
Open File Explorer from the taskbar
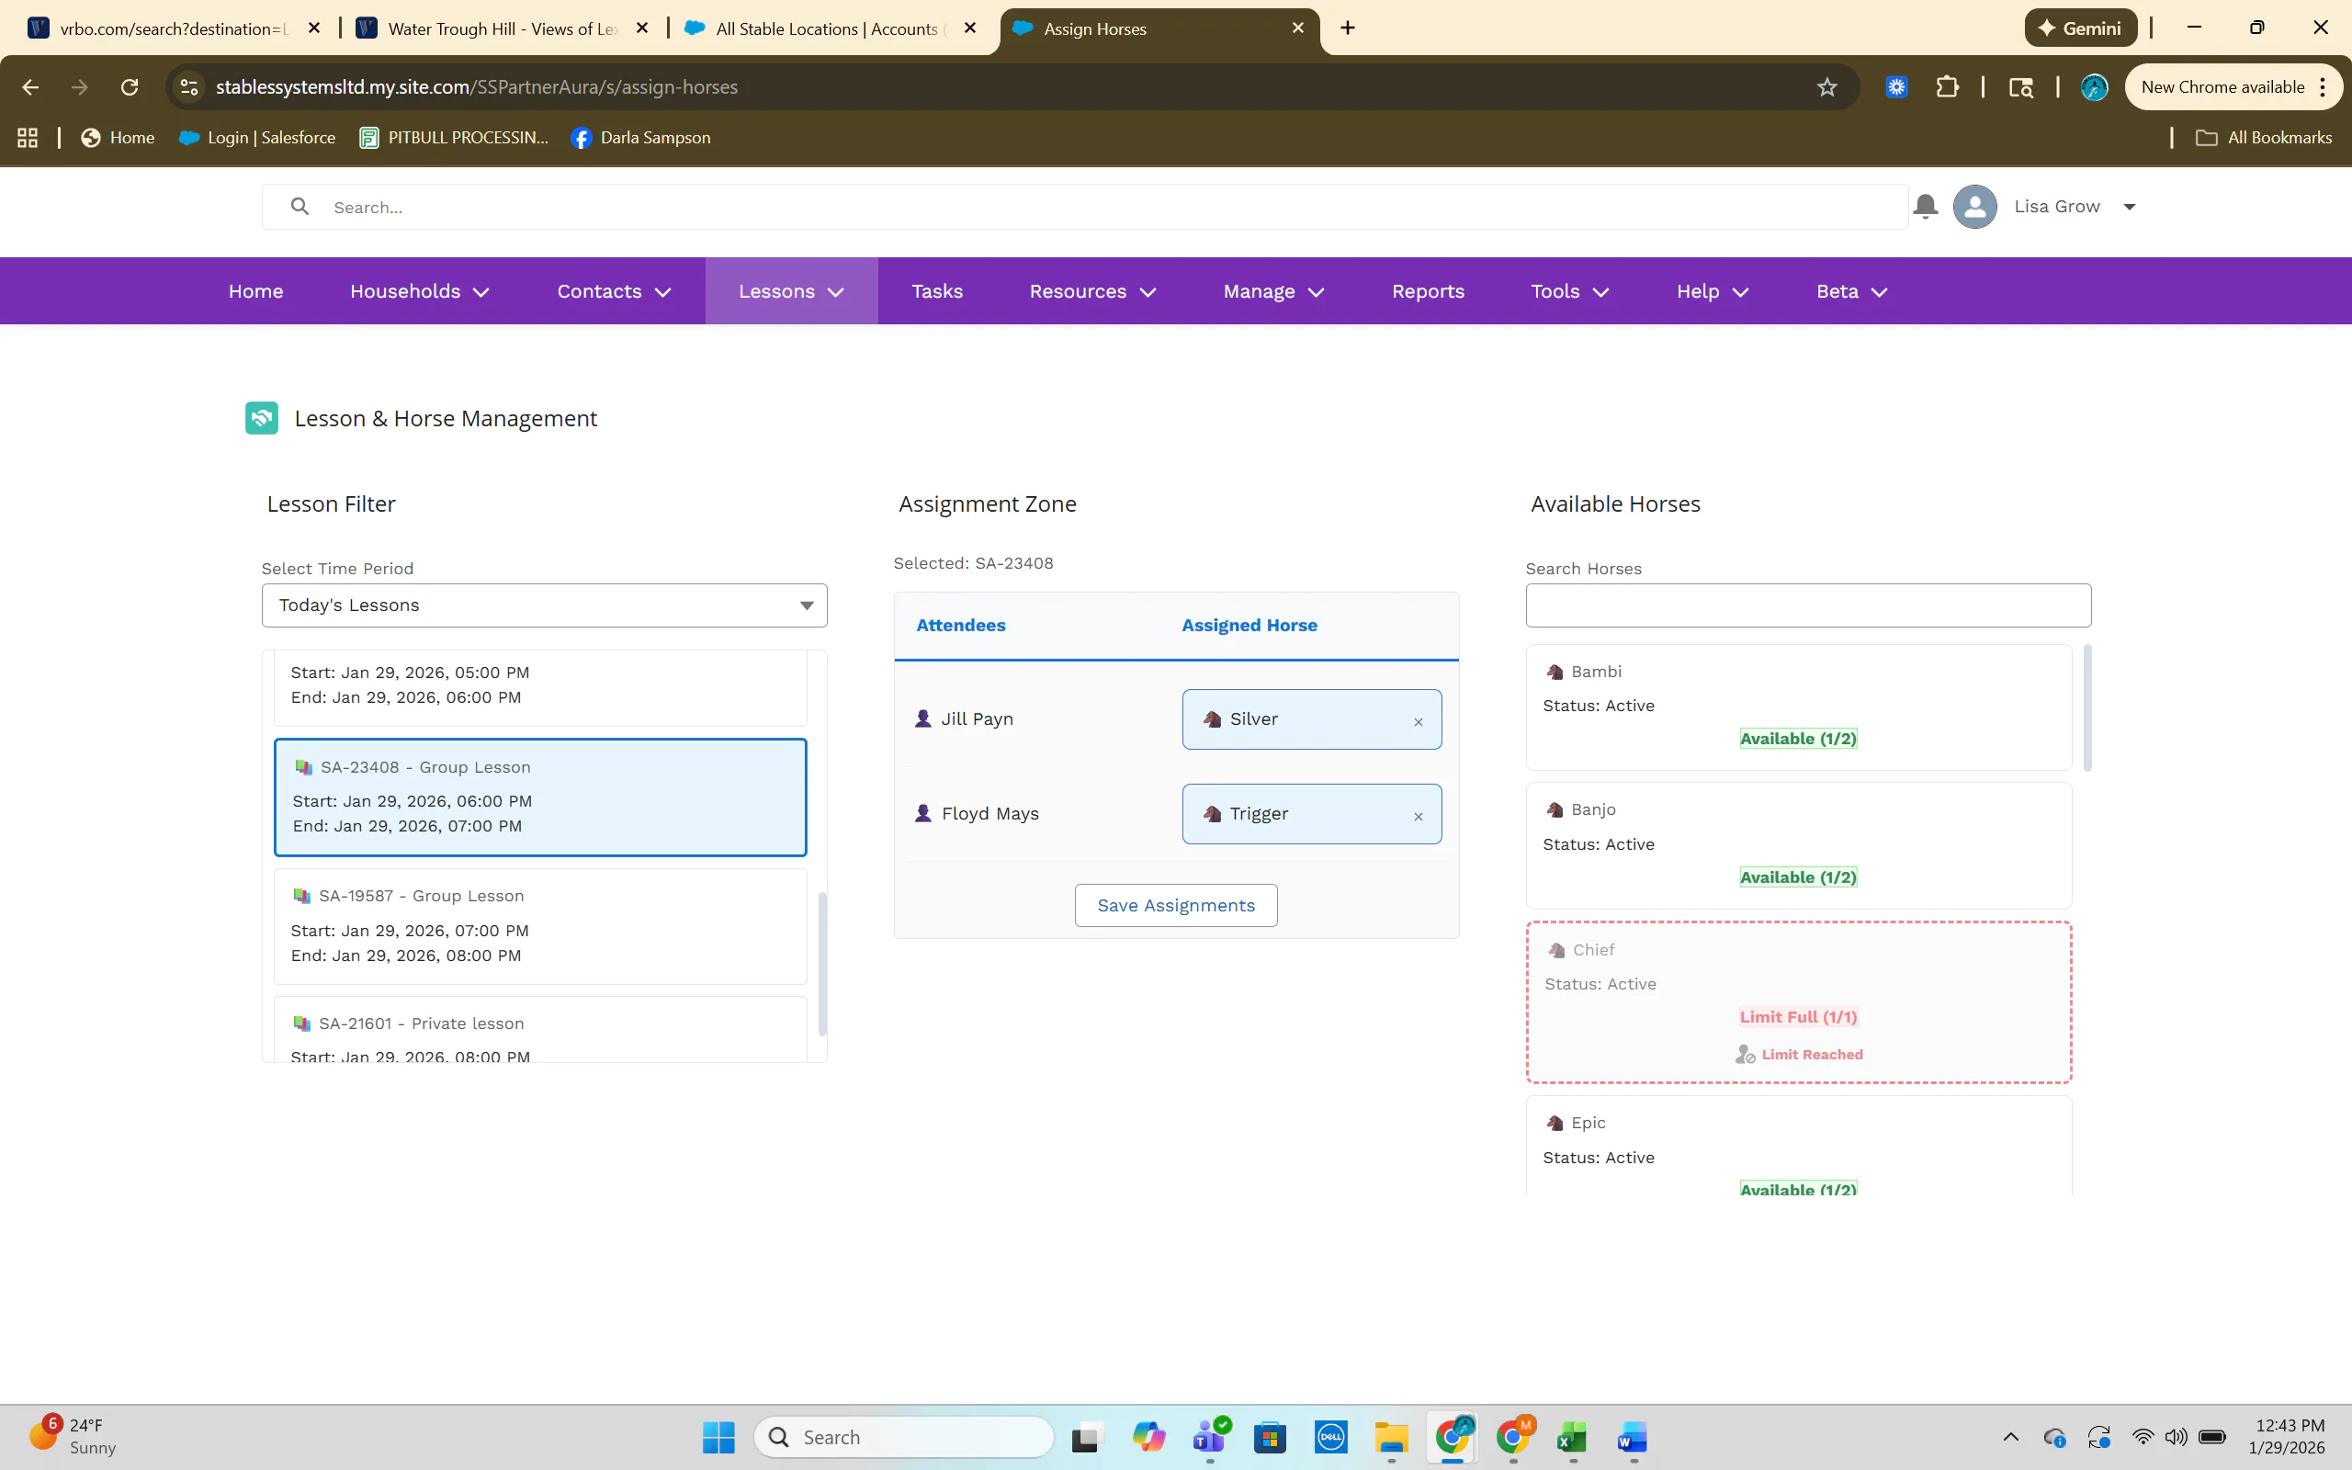coord(1392,1437)
